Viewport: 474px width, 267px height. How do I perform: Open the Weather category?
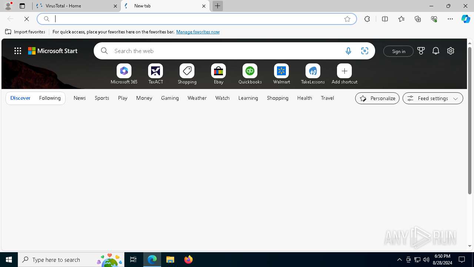click(x=197, y=98)
